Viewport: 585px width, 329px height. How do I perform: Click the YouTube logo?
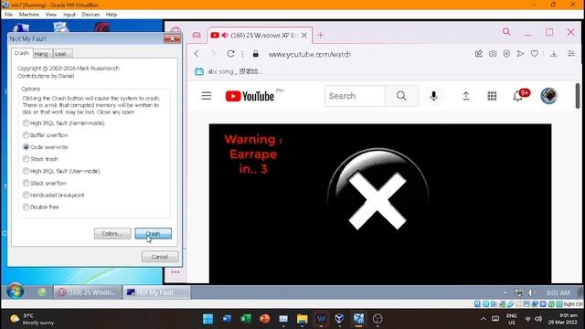point(250,96)
